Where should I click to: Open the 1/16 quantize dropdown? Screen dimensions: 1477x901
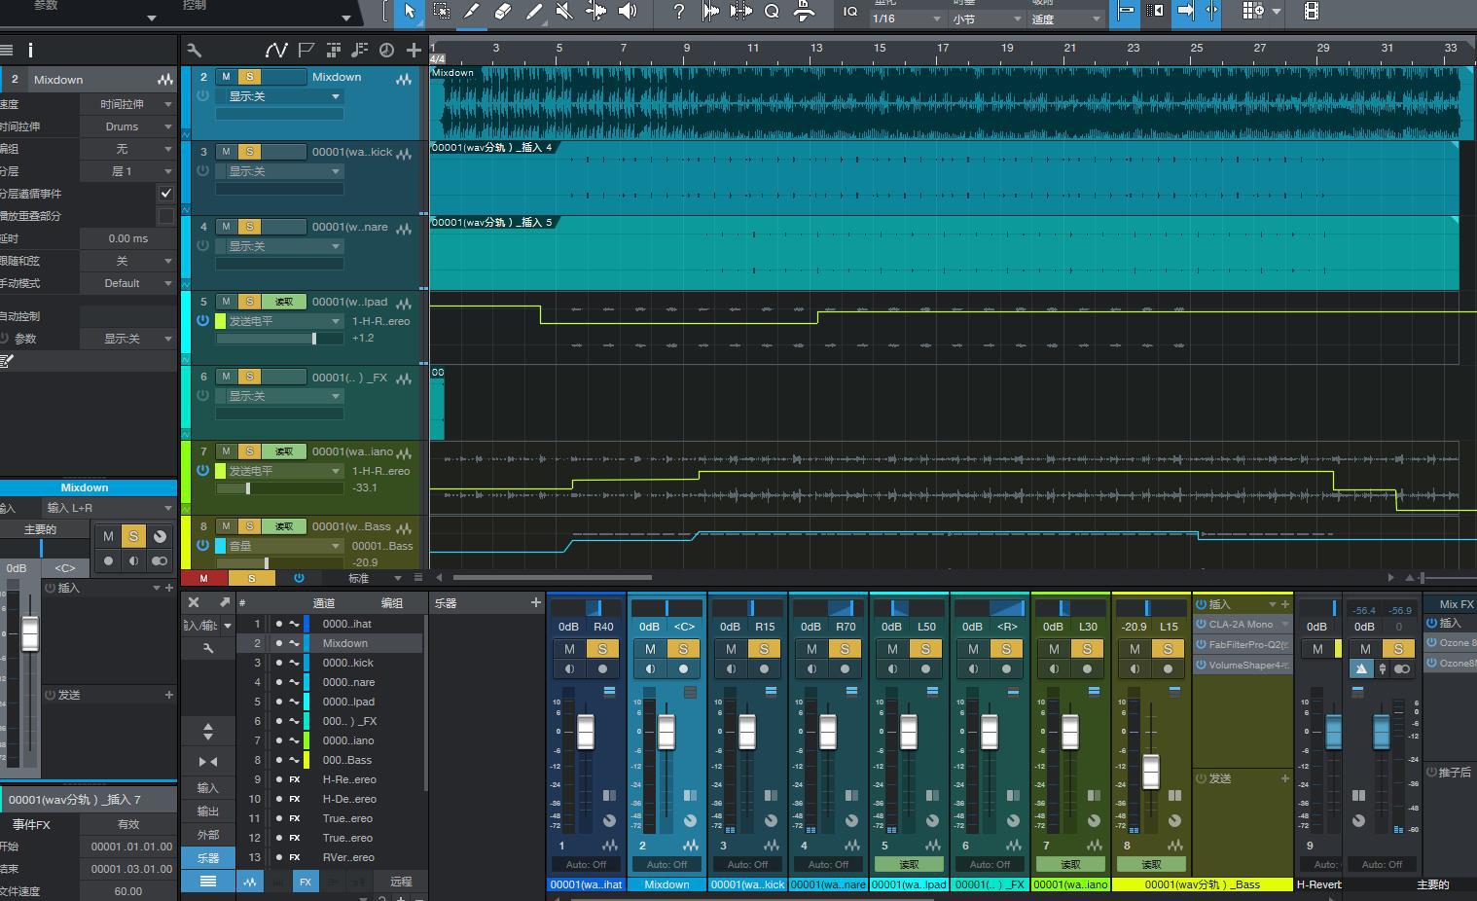pyautogui.click(x=907, y=18)
